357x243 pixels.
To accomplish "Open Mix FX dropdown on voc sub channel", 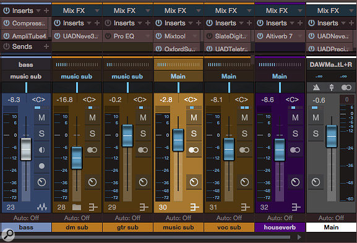I will (249, 11).
